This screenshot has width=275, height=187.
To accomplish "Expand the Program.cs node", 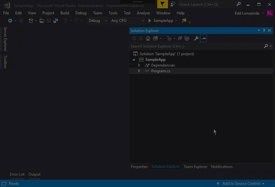I will 139,71.
